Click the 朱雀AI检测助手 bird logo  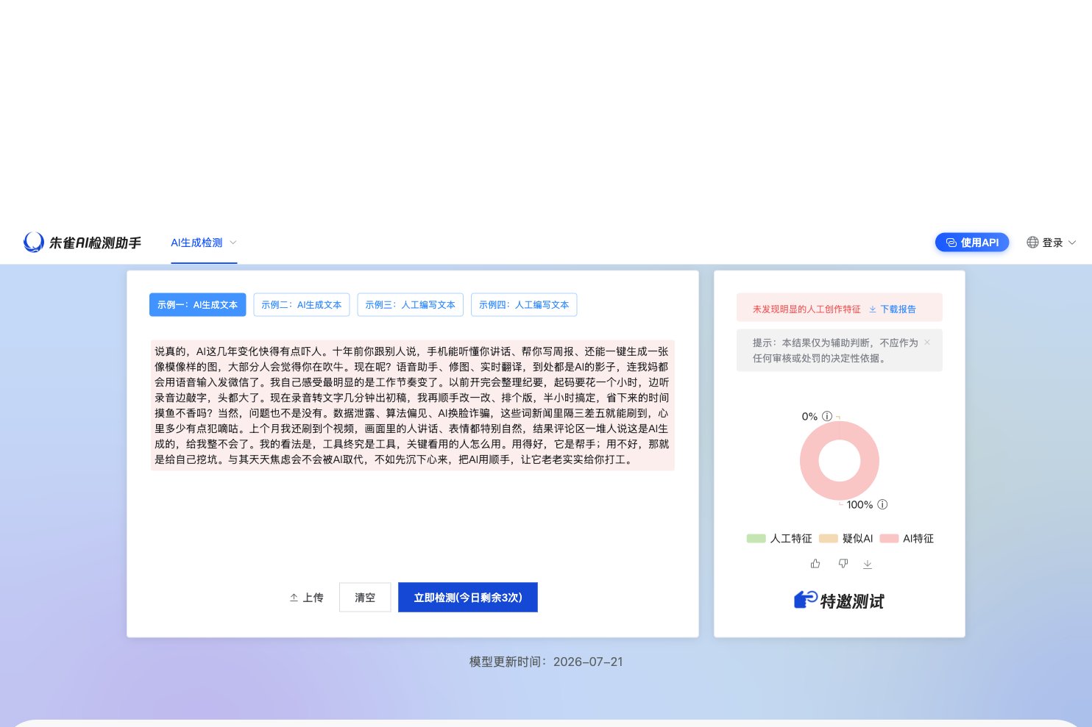pos(34,242)
